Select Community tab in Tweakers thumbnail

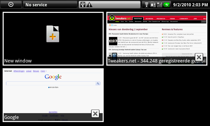pyautogui.click(x=184, y=19)
